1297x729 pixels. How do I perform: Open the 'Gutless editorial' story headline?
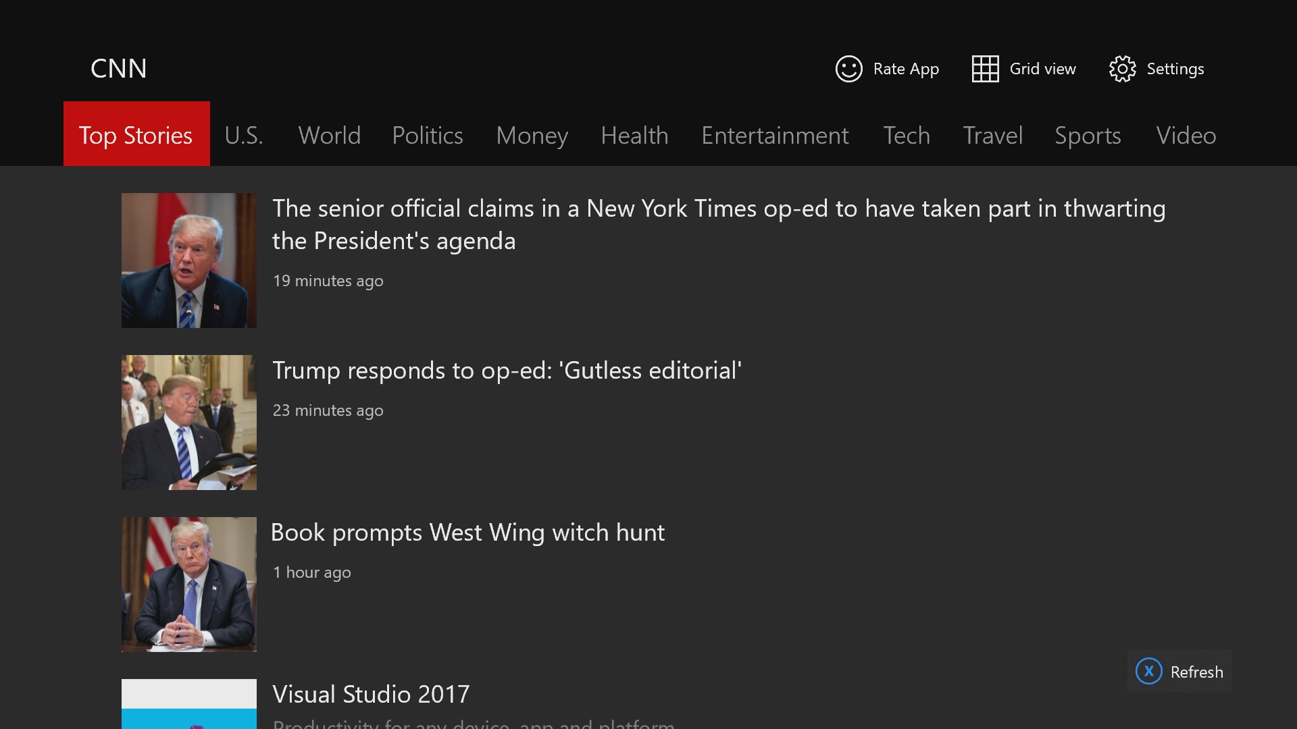[x=507, y=371]
